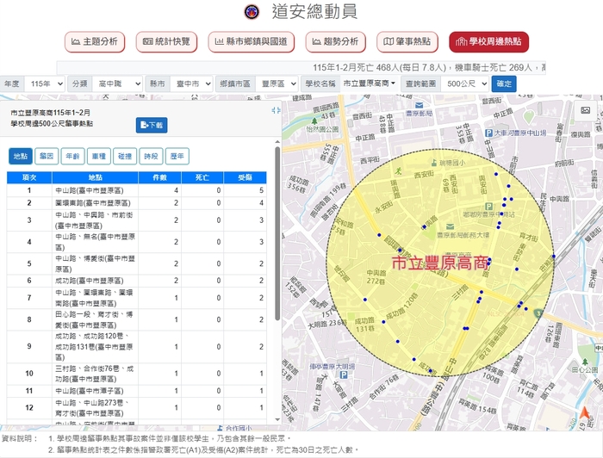This screenshot has height=458, width=603.
Task: Open the 縣市 dropdown showing 臺中市
Action: (x=191, y=84)
